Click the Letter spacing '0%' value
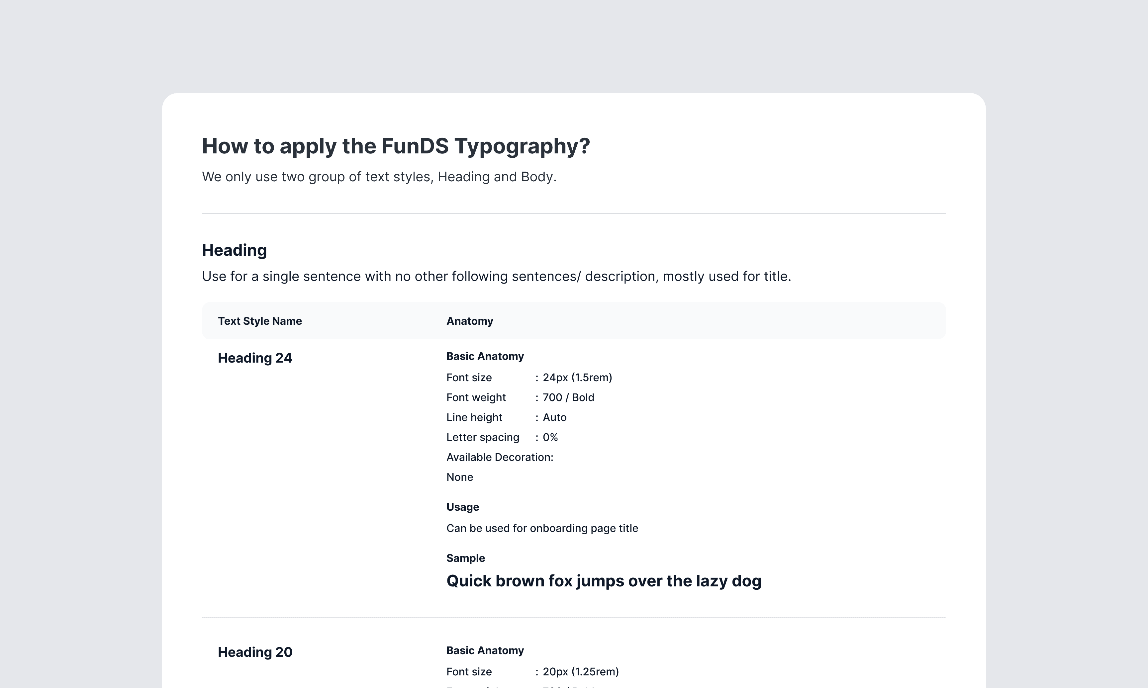 [x=550, y=437]
